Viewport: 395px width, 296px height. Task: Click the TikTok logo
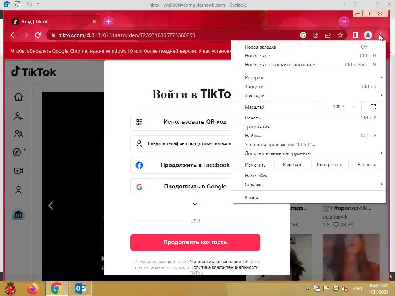click(x=34, y=72)
